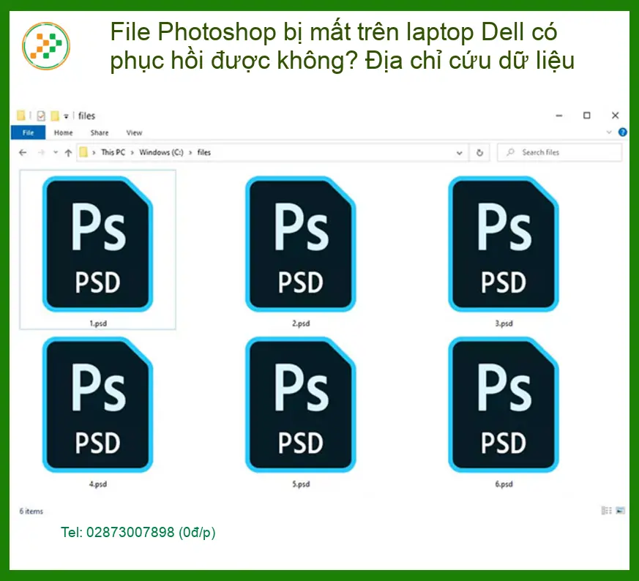The image size is (639, 581).
Task: Switch to large icons view layout
Action: (620, 511)
